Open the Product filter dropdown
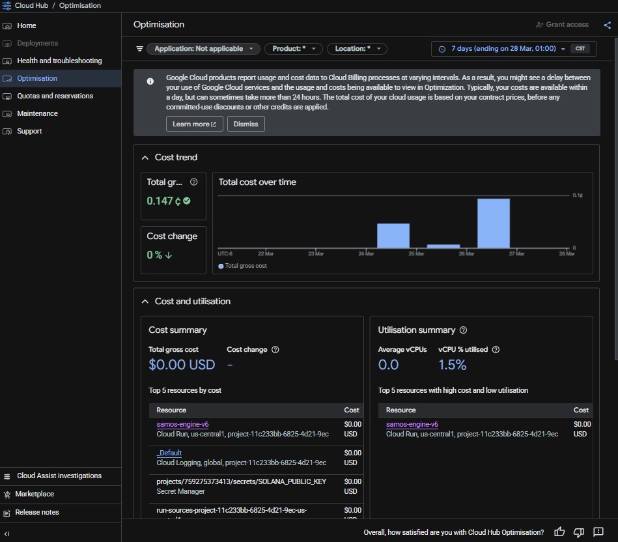 [x=293, y=49]
